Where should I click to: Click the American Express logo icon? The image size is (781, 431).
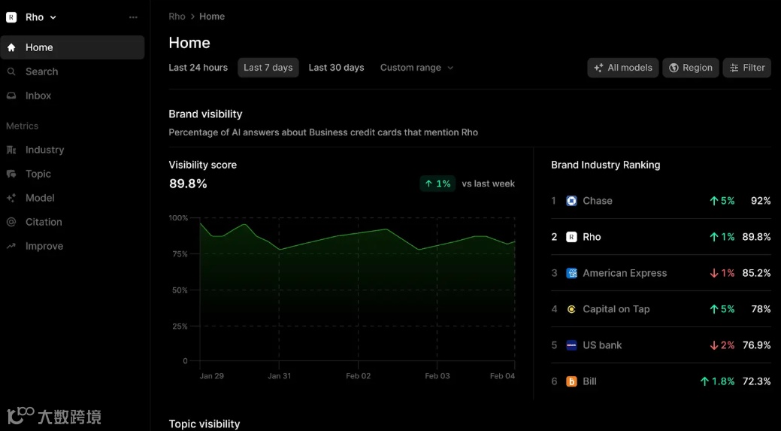571,273
